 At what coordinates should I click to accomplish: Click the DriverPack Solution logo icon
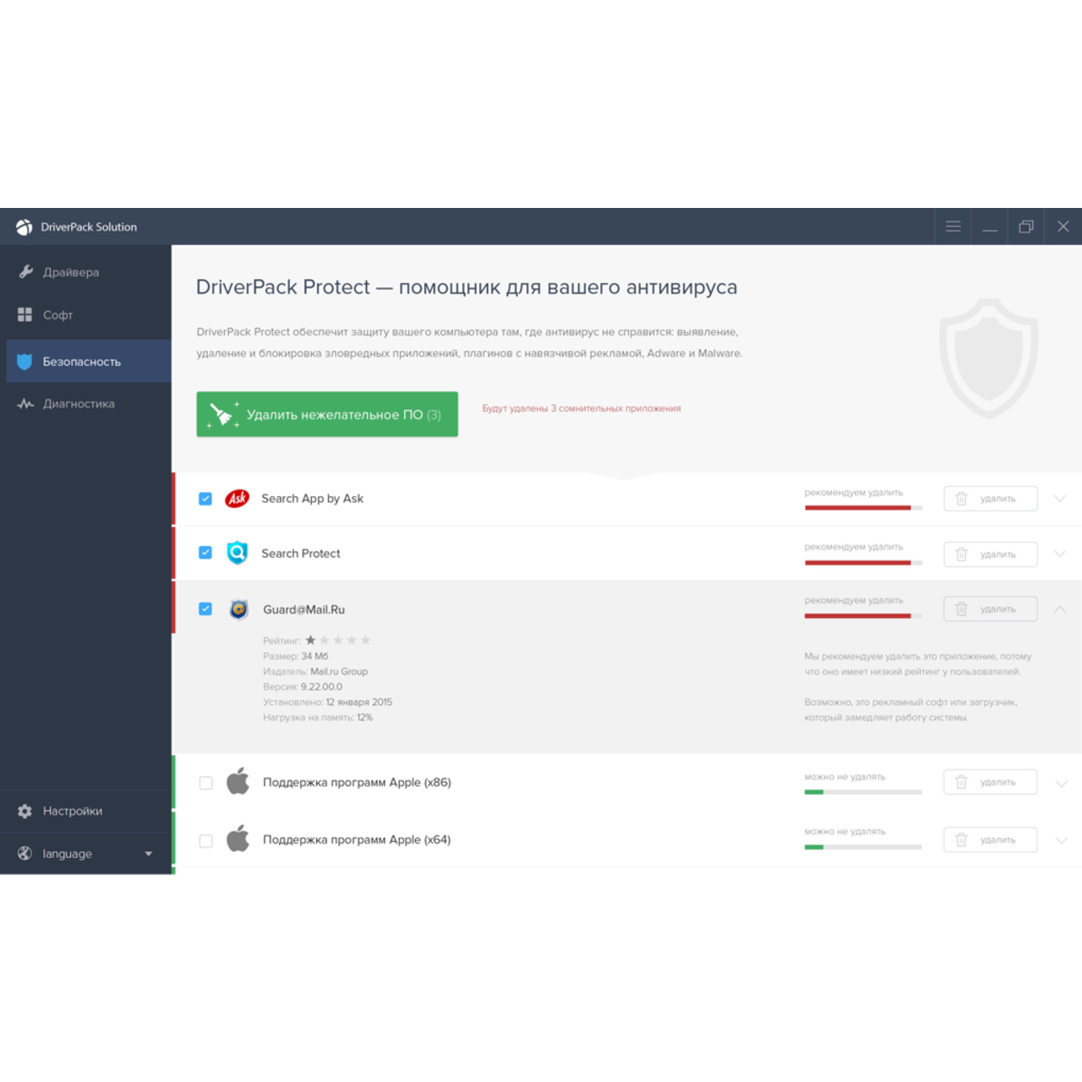(24, 227)
